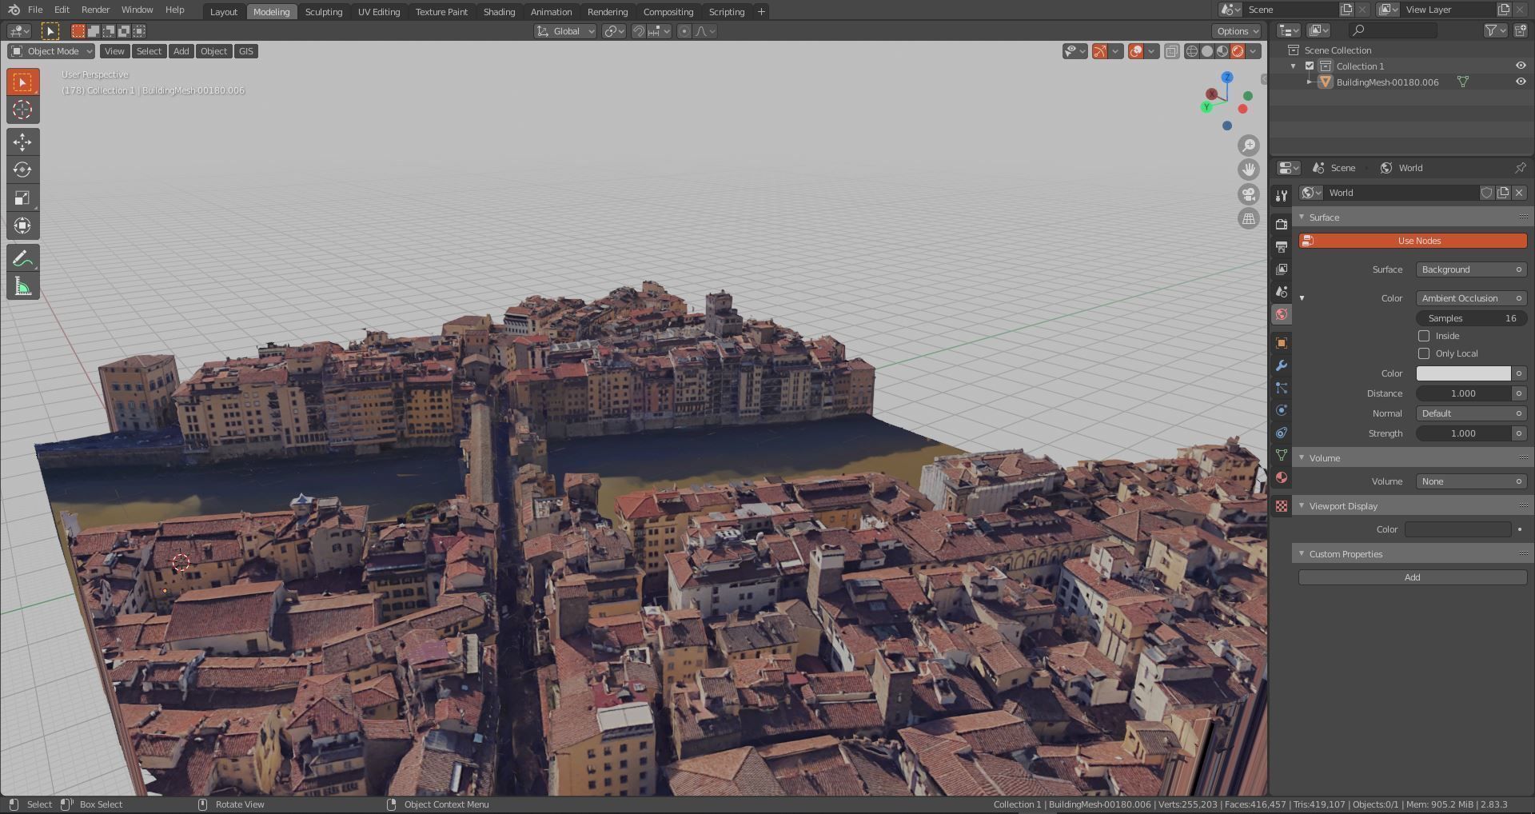Open the Texture properties tab
Image resolution: width=1535 pixels, height=814 pixels.
1282,506
